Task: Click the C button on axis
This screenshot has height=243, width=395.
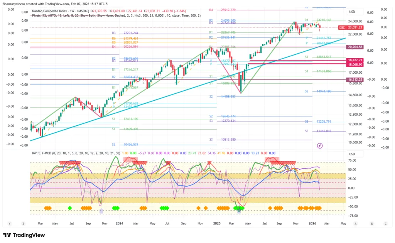Action: [x=385, y=223]
